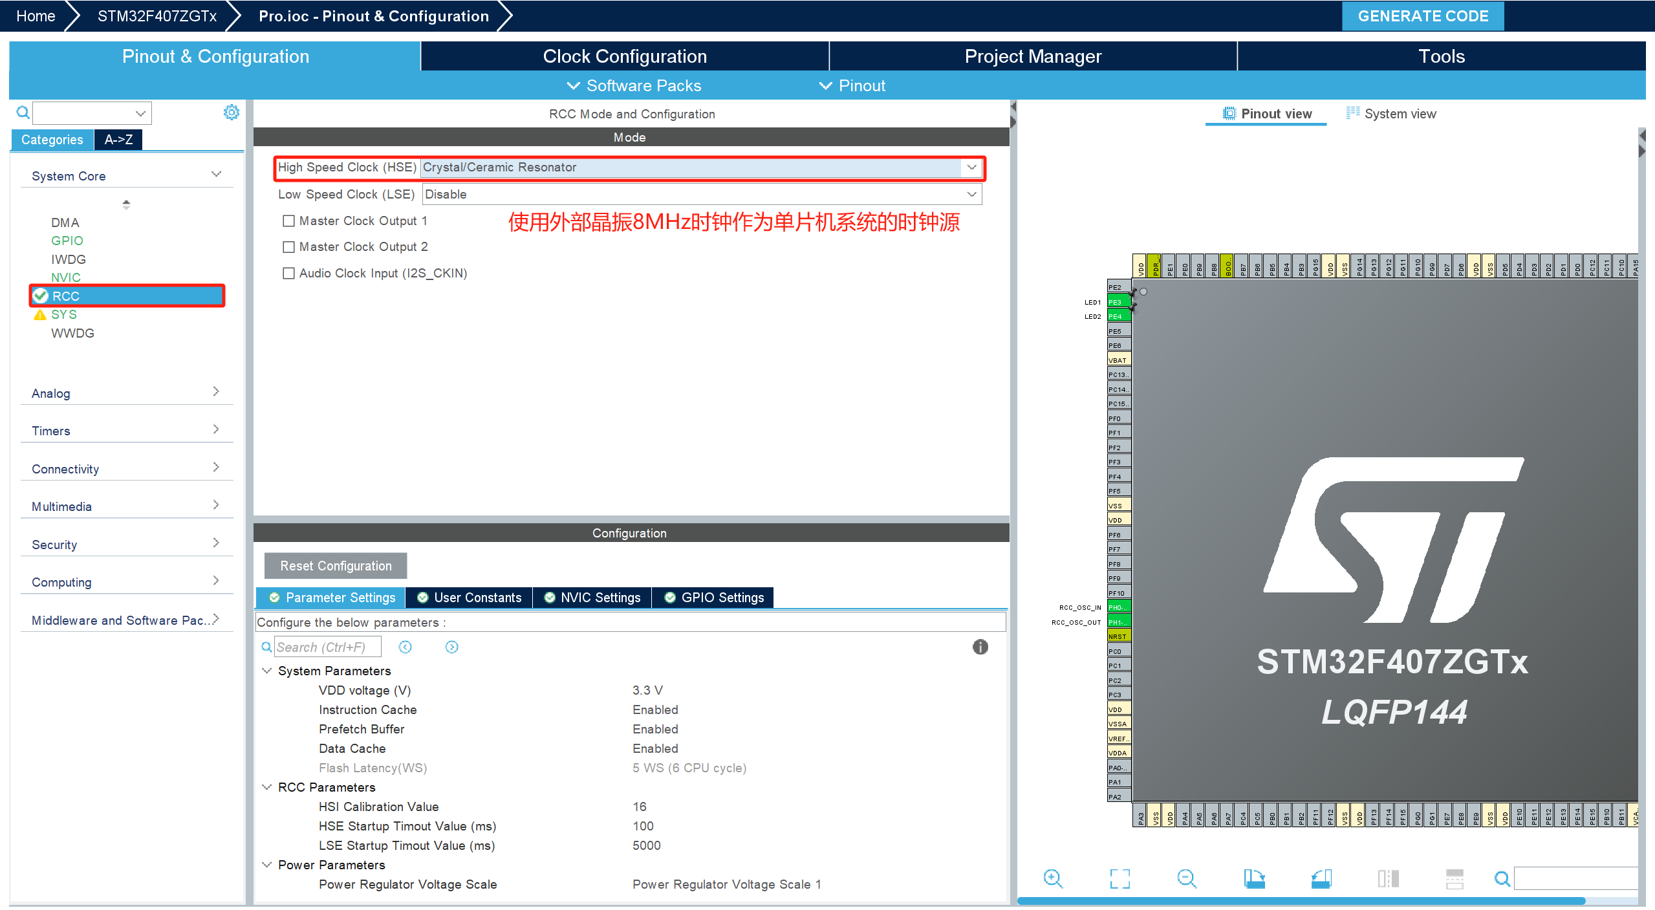Click the Pinout view chip icon
The image size is (1655, 910).
(x=1229, y=113)
